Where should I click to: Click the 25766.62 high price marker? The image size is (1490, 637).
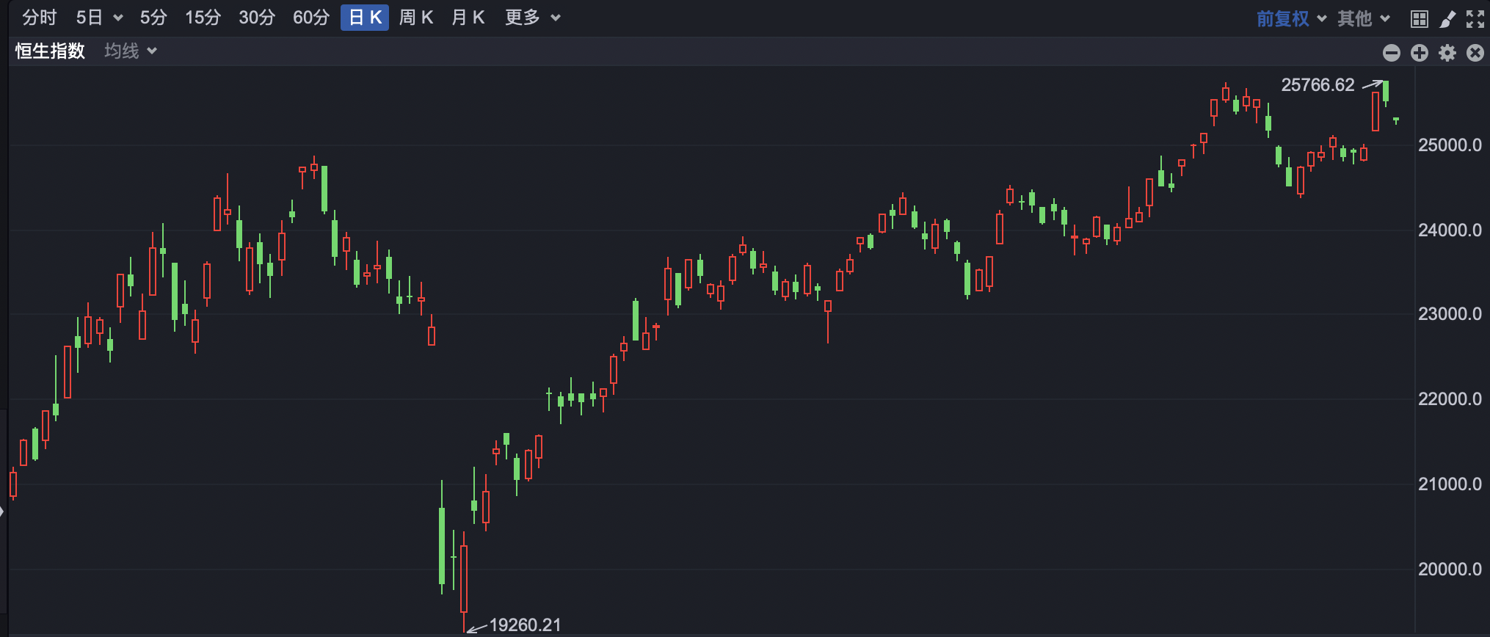1318,85
